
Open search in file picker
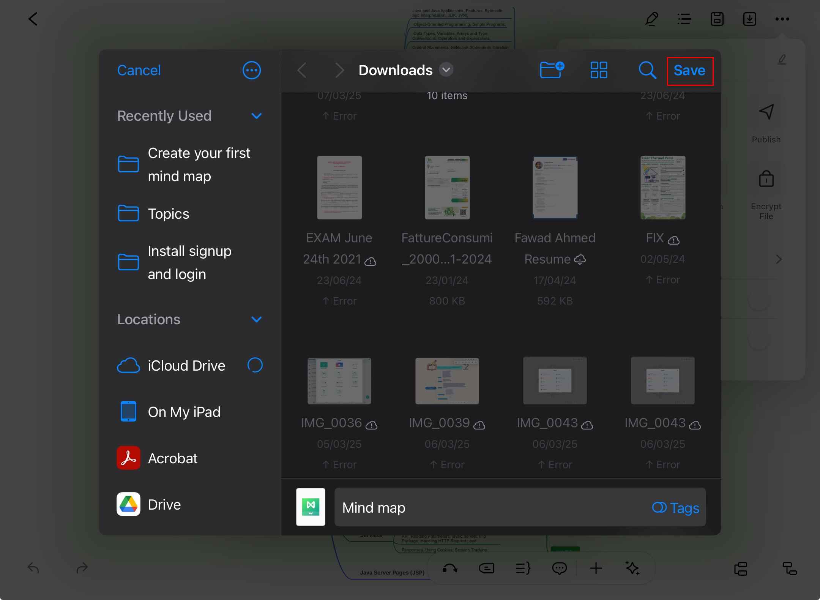(647, 70)
